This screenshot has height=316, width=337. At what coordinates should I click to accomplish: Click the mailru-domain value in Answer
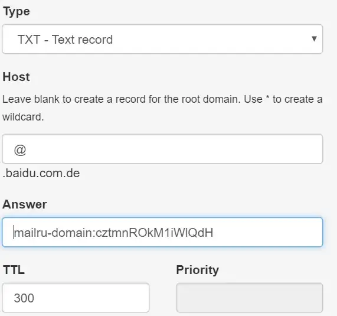pos(114,233)
